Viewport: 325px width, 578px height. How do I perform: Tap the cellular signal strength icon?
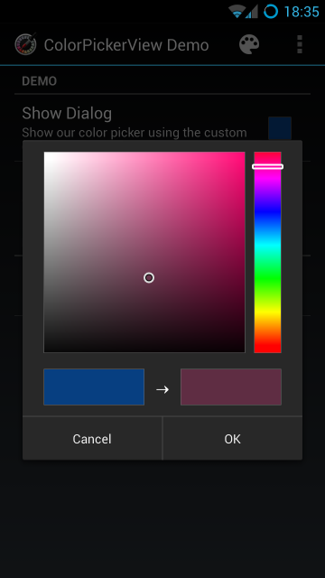tap(252, 12)
